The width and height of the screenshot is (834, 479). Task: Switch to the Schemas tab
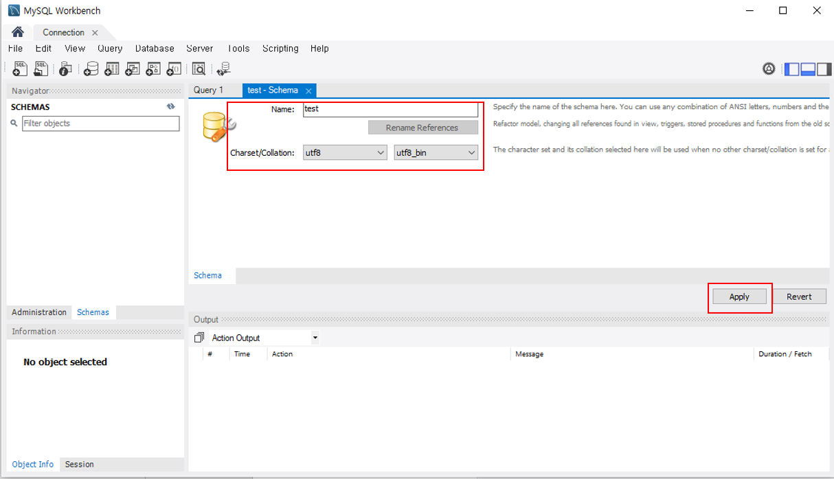(x=93, y=312)
